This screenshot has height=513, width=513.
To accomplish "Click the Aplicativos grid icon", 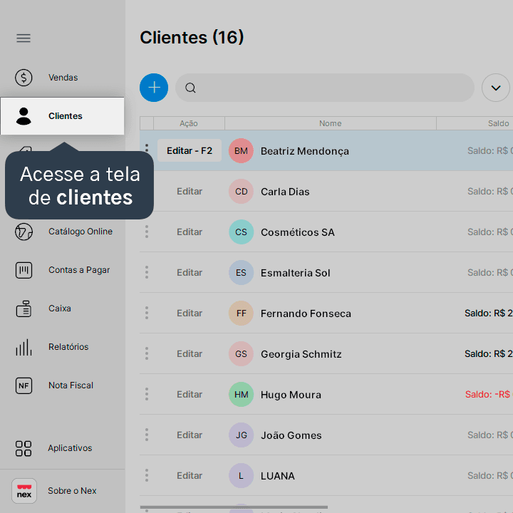I will (24, 448).
